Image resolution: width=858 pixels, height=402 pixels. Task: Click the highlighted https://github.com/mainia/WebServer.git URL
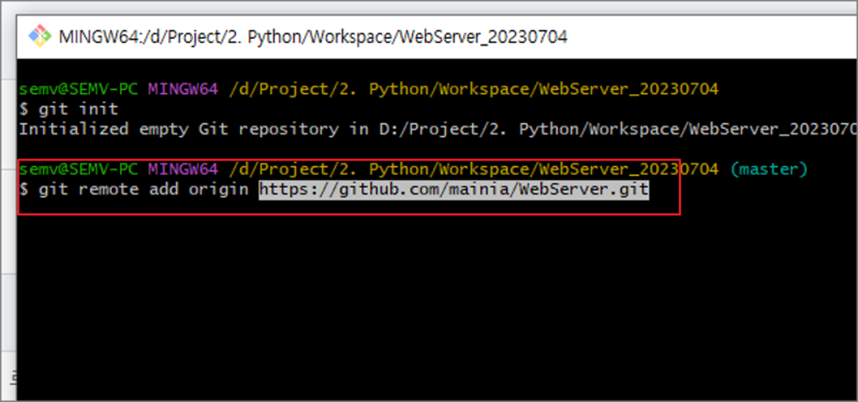point(454,189)
